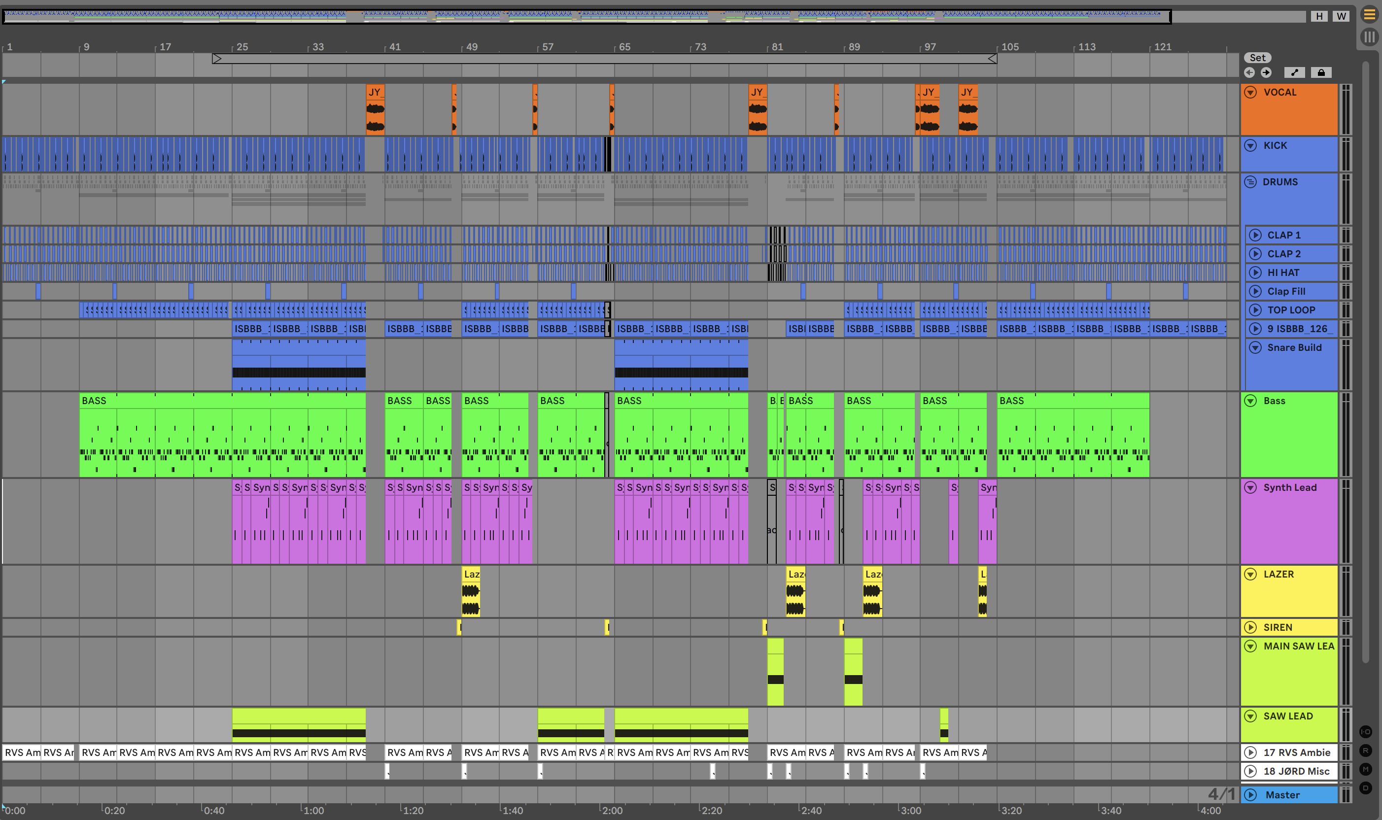Click Optimize Arrangement Width W button
Viewport: 1382px width, 820px height.
tap(1341, 16)
